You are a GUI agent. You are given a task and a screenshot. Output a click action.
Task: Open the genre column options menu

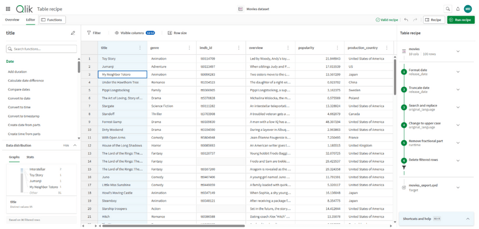(189, 48)
